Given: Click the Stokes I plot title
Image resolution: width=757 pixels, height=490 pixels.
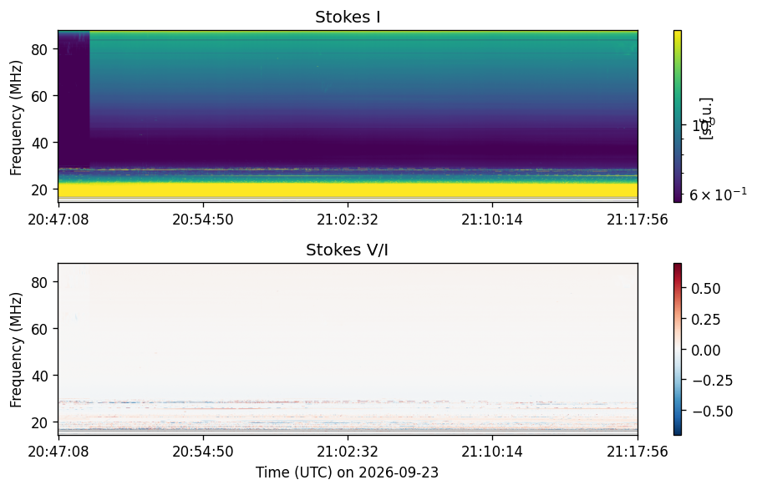Looking at the screenshot, I should tap(348, 17).
